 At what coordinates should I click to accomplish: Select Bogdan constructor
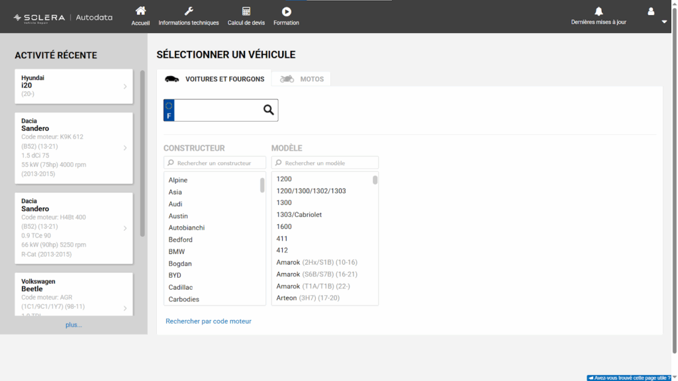180,263
